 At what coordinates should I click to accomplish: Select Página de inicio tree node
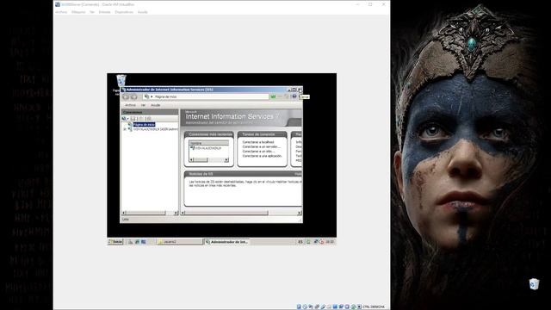point(144,124)
